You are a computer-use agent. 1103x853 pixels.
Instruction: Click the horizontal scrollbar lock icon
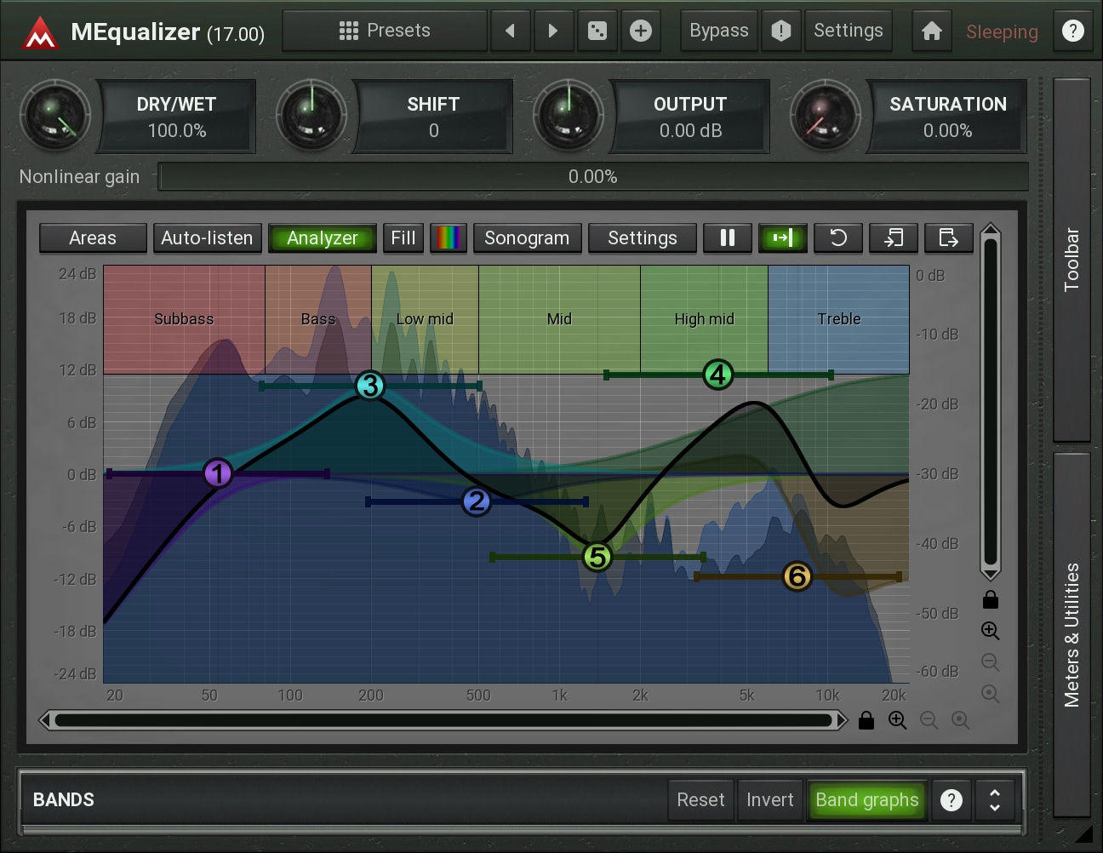(866, 721)
